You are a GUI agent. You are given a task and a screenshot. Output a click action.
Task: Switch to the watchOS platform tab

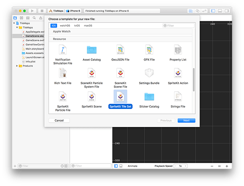click(x=65, y=26)
